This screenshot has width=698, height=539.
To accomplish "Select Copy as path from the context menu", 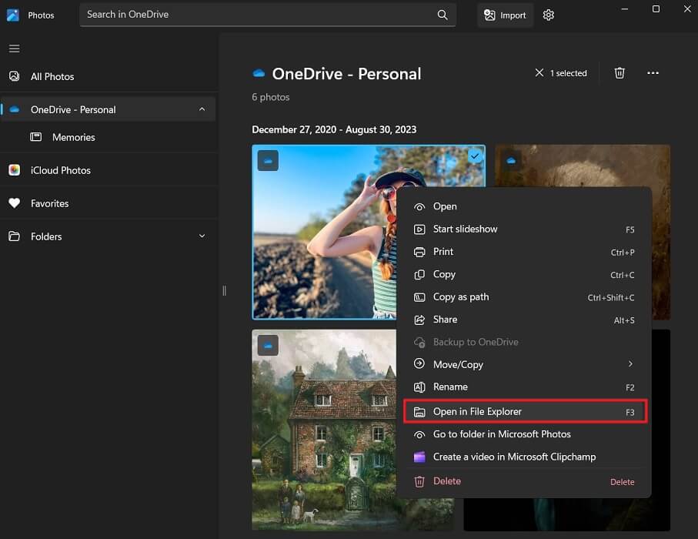I will pos(461,296).
